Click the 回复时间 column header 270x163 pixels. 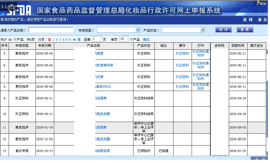[x=238, y=46]
